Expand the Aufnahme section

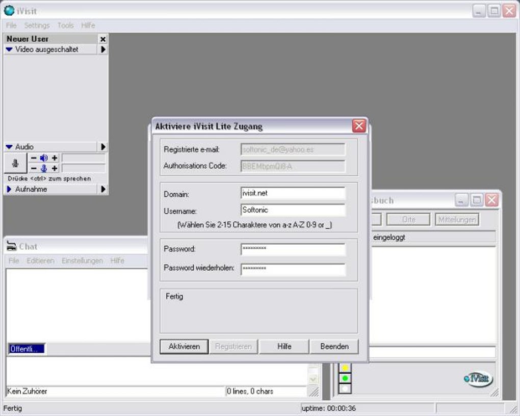coord(9,189)
